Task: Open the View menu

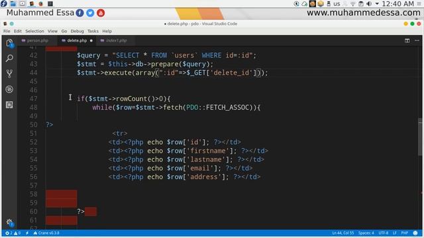Action: point(52,31)
